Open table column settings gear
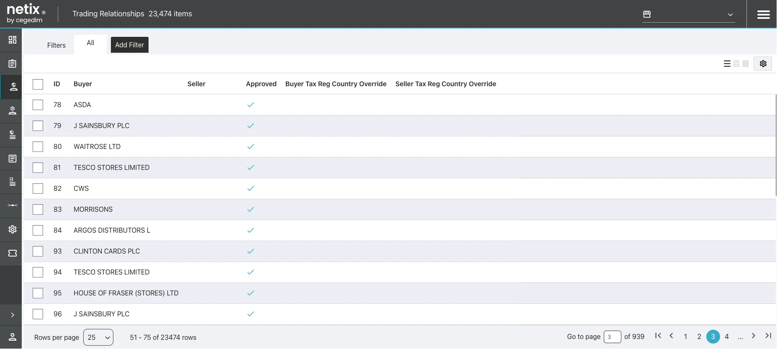 (763, 64)
